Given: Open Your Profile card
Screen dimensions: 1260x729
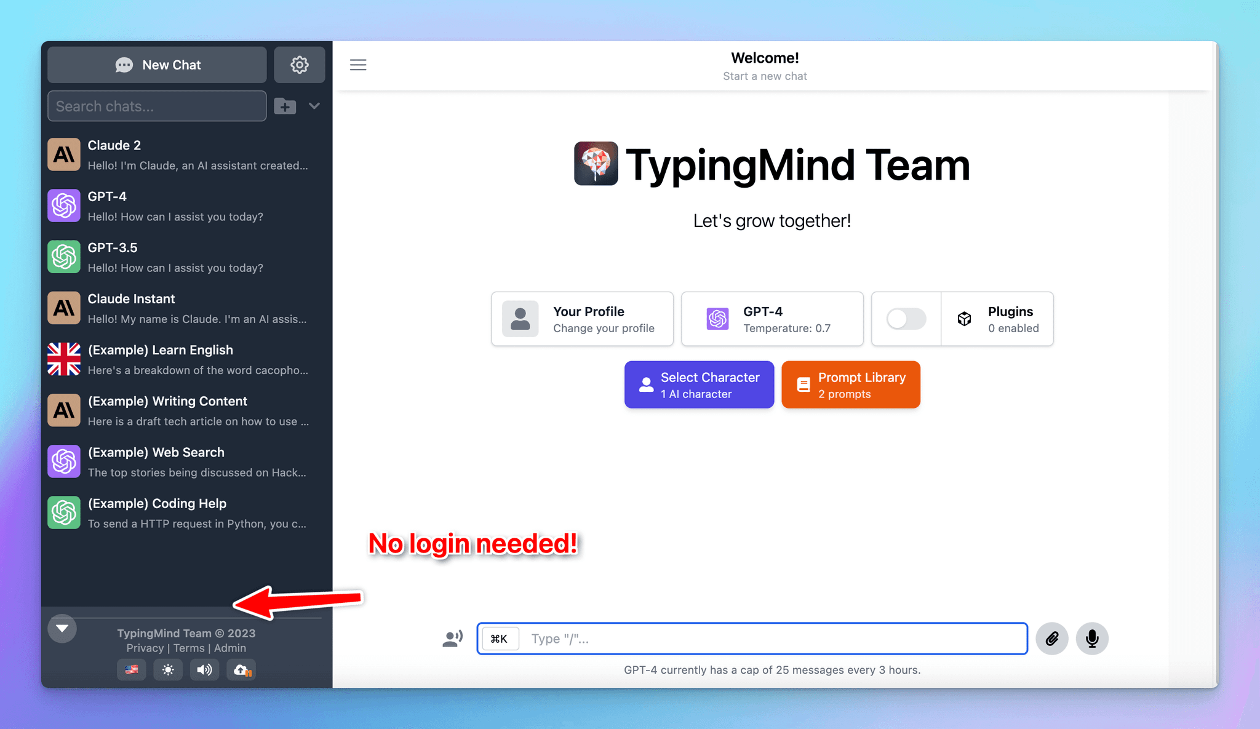Looking at the screenshot, I should click(582, 319).
